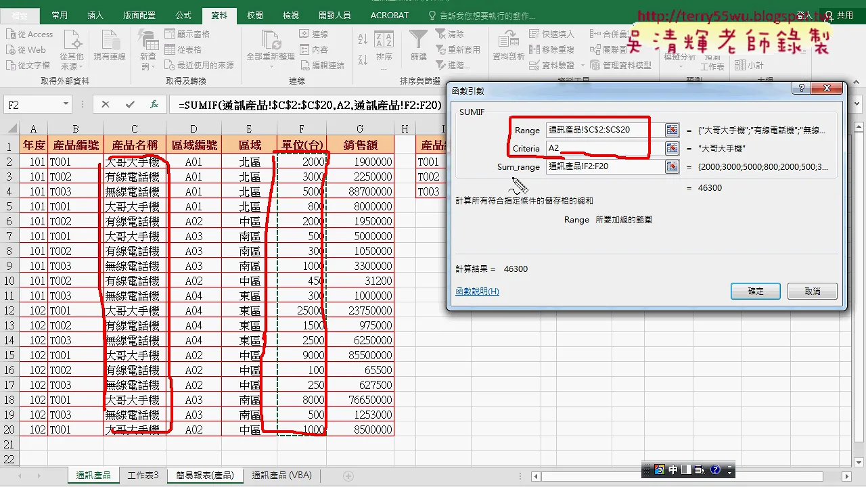
Task: Click 顯示窗格 in the ribbon
Action: (187, 34)
